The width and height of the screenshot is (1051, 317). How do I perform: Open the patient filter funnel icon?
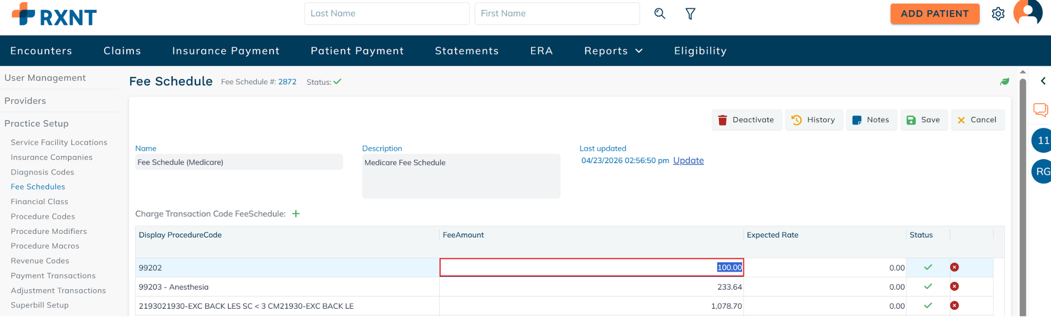690,14
